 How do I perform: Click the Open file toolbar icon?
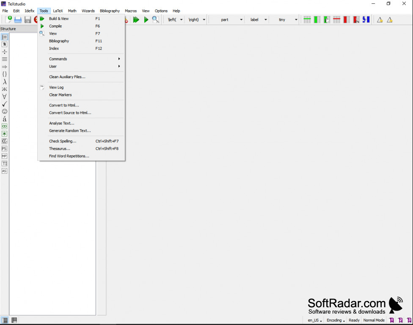18,19
